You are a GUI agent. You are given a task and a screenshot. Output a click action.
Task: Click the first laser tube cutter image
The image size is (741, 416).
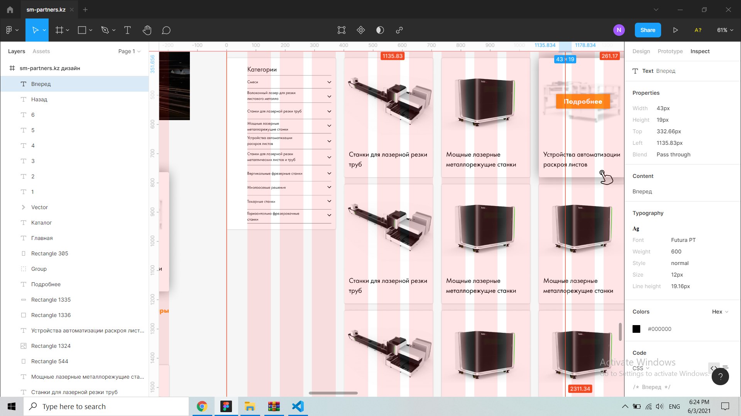(389, 101)
